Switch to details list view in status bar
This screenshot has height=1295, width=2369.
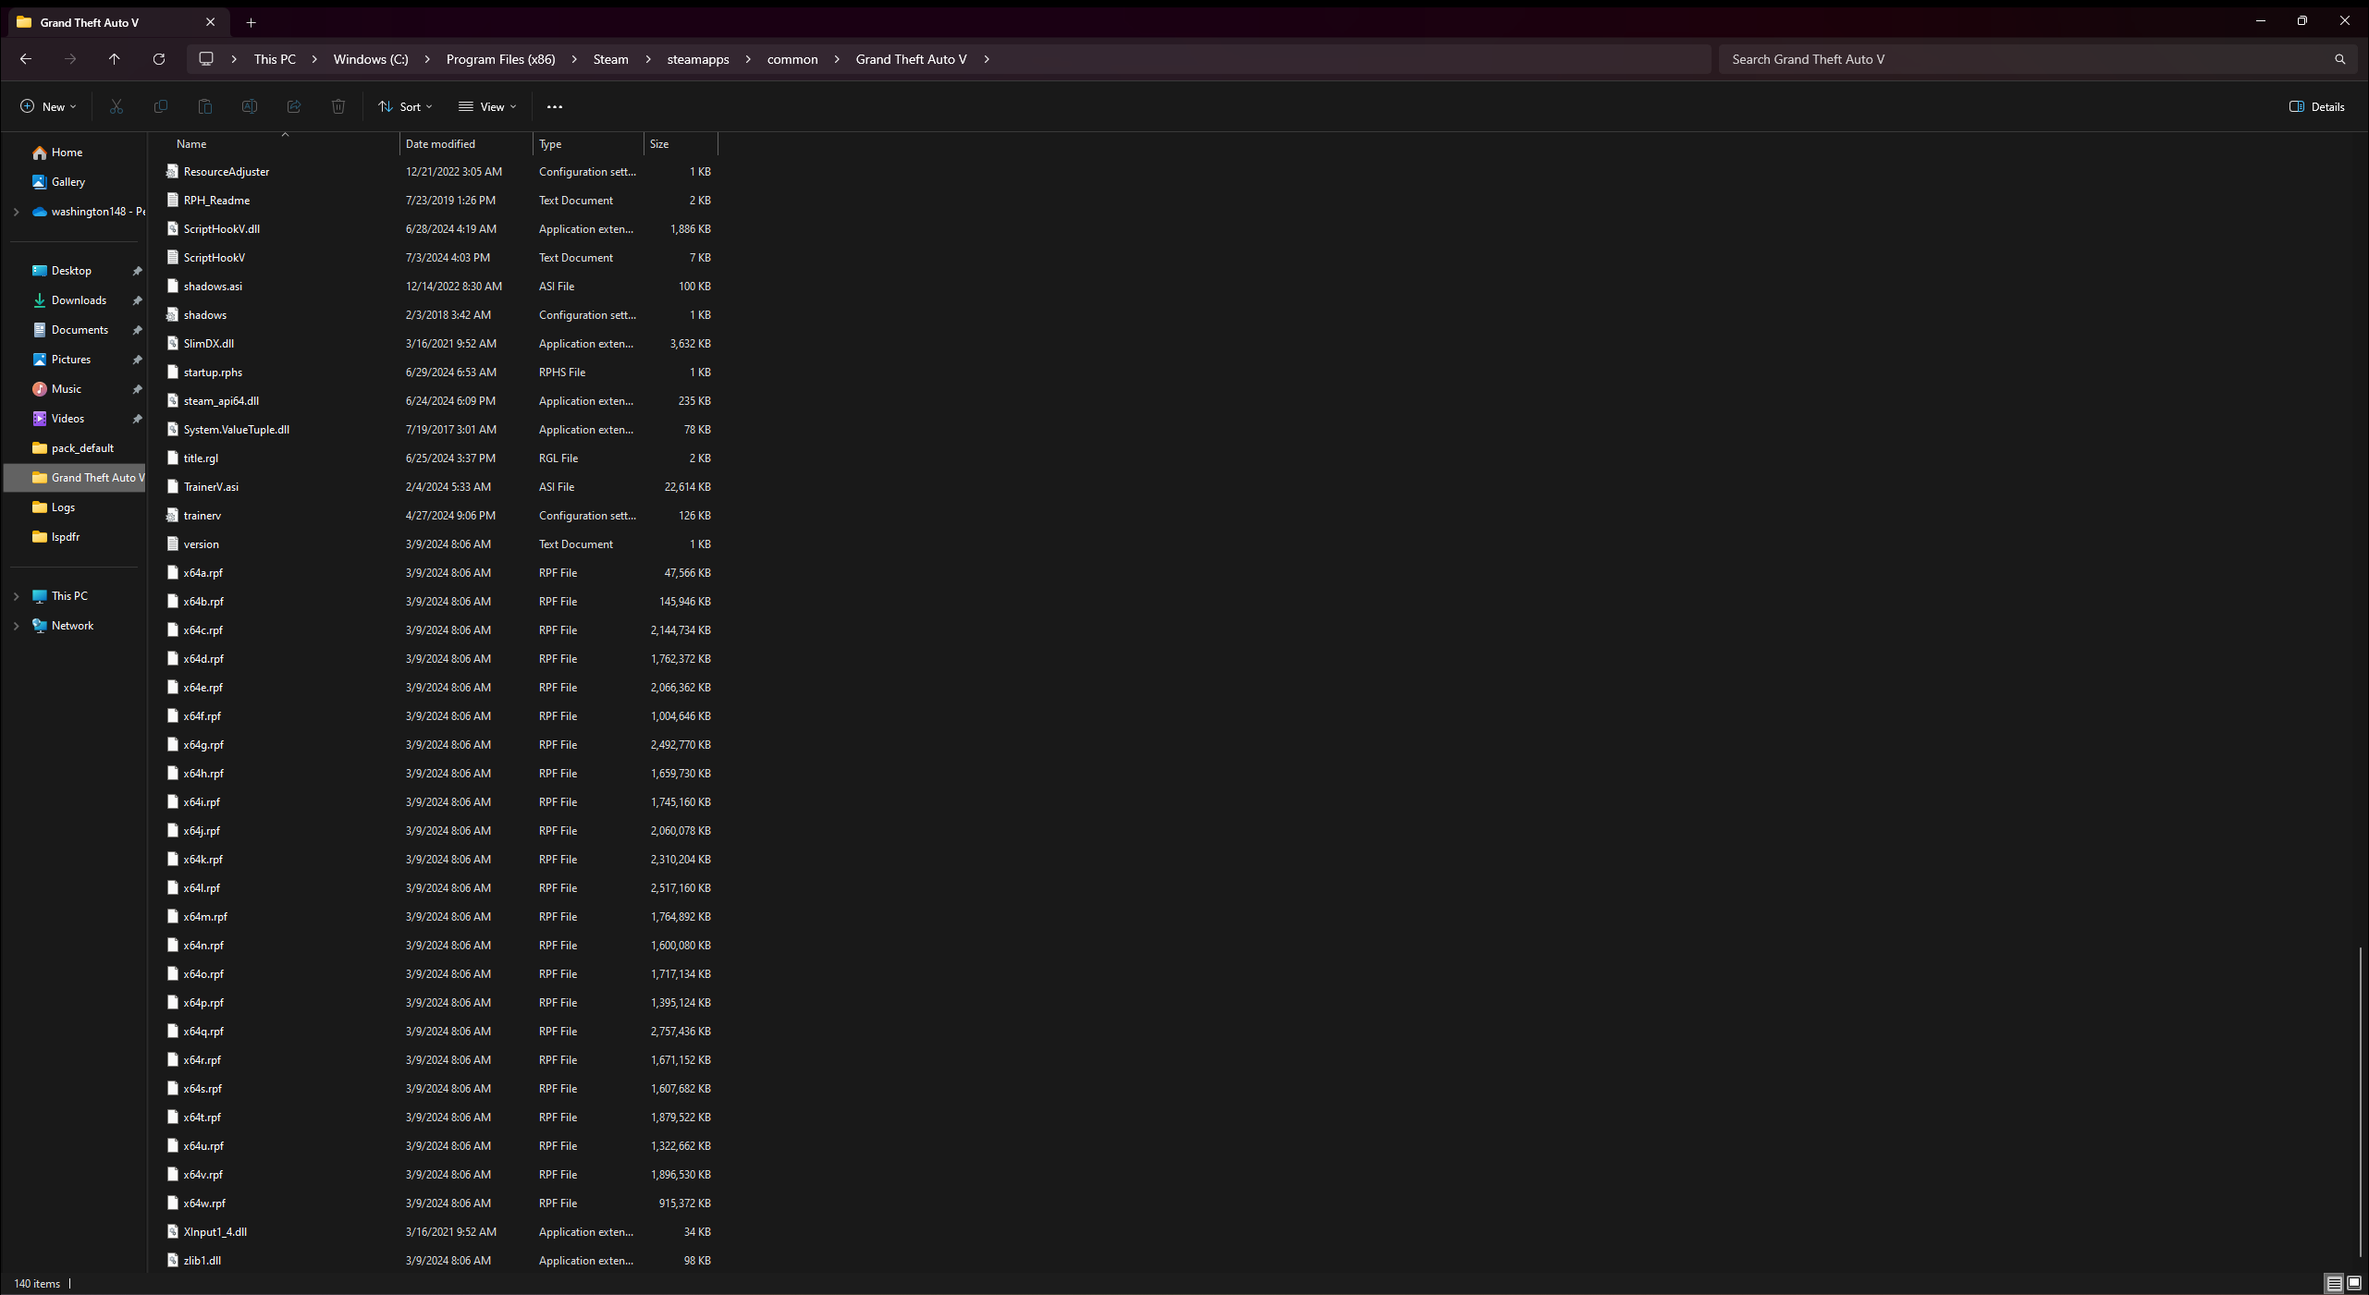pos(2334,1283)
